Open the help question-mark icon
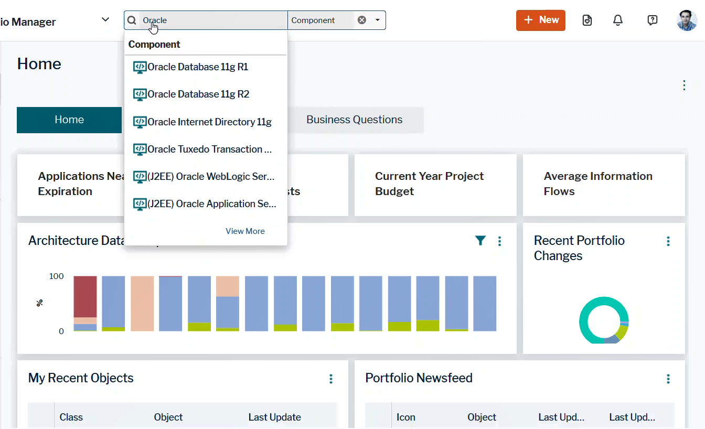 tap(652, 20)
